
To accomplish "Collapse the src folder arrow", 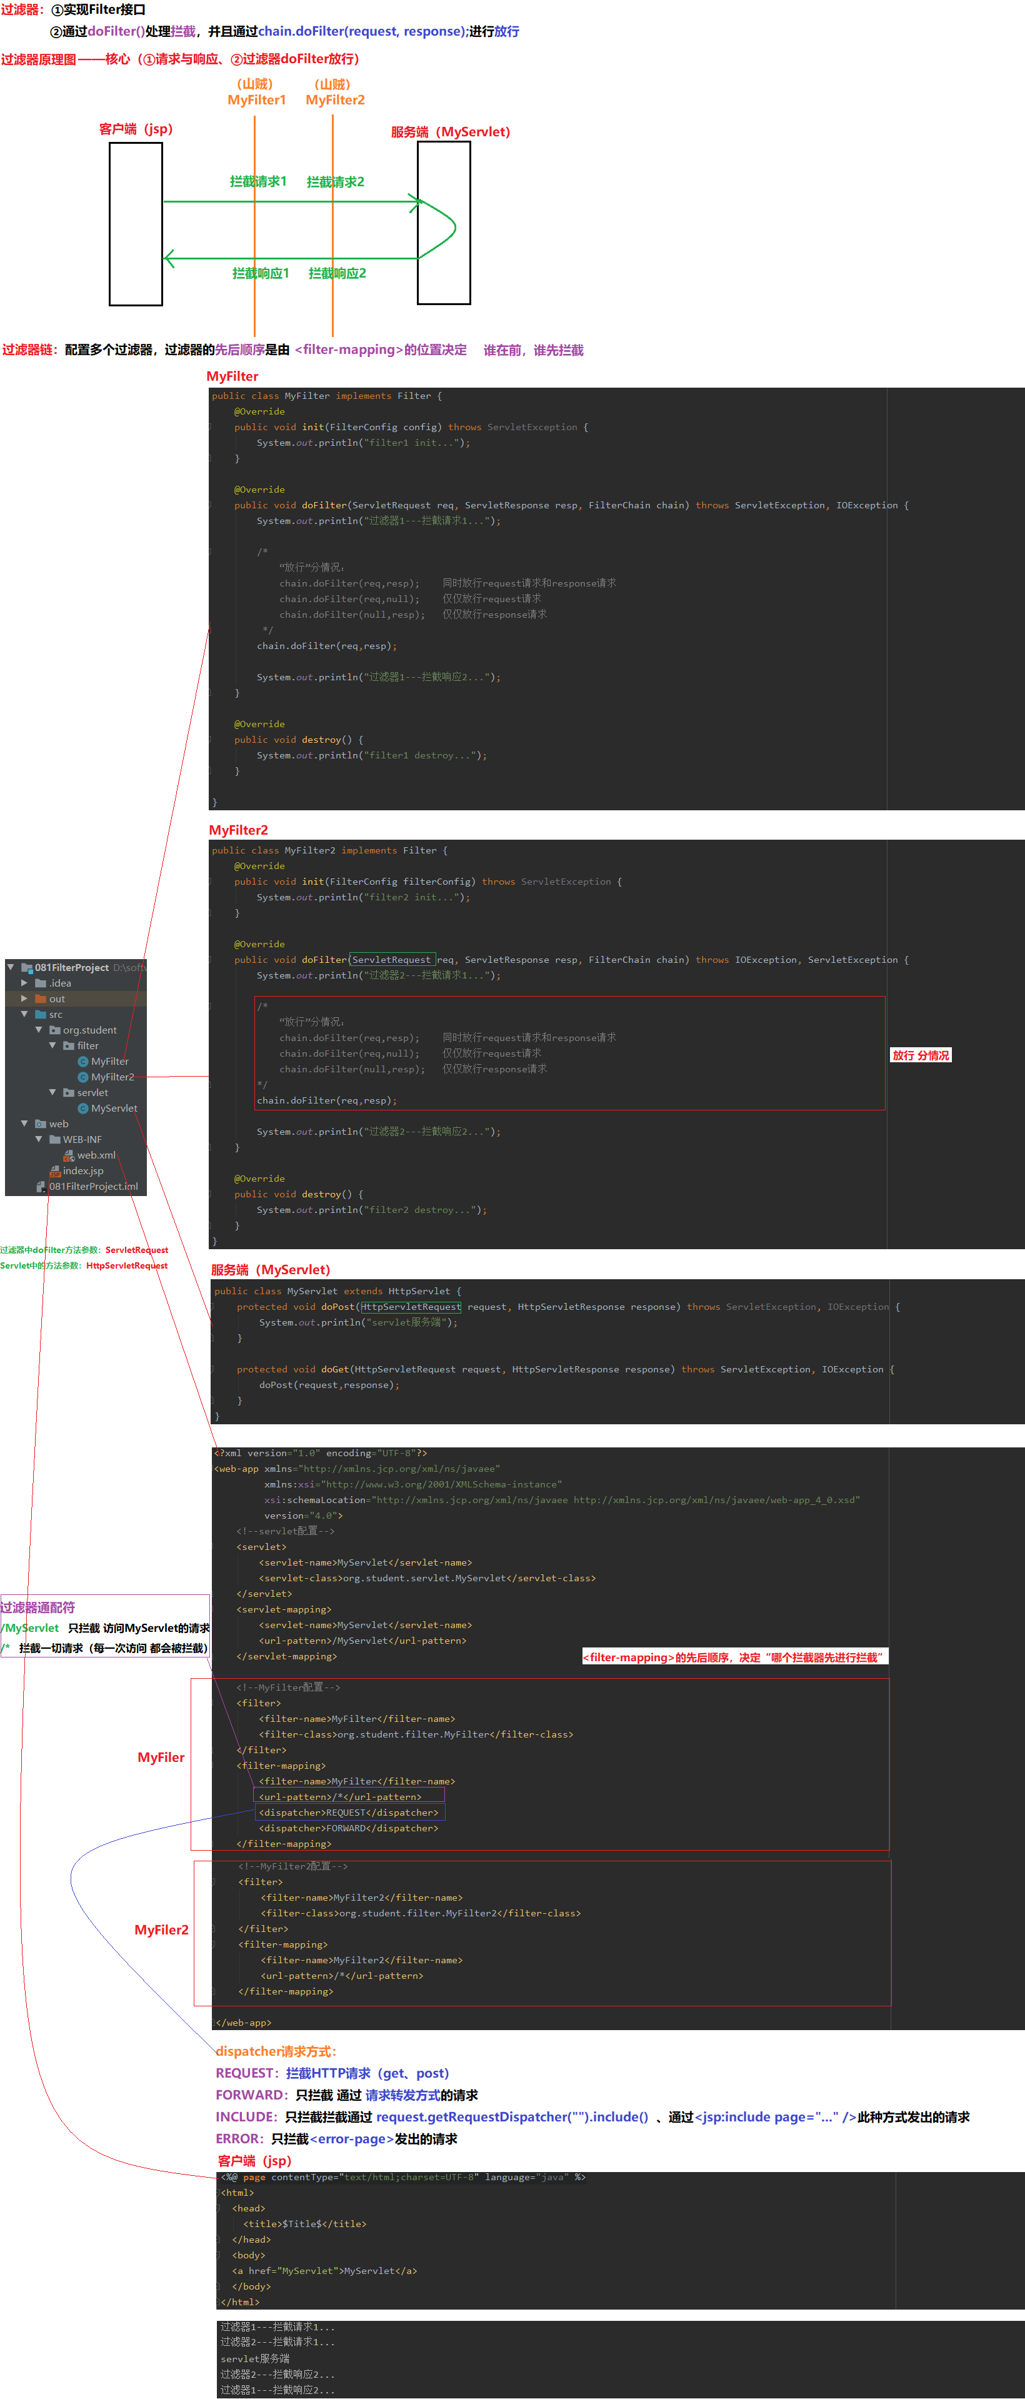I will click(x=24, y=1014).
